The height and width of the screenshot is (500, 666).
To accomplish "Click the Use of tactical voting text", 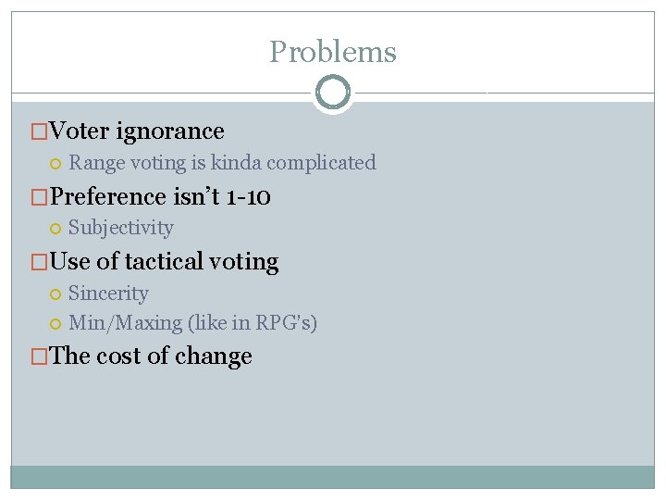I will click(x=164, y=262).
